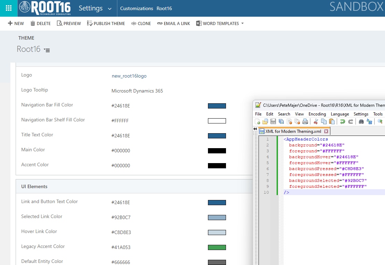The image size is (385, 265).
Task: Click the Open file folder icon
Action: point(265,121)
